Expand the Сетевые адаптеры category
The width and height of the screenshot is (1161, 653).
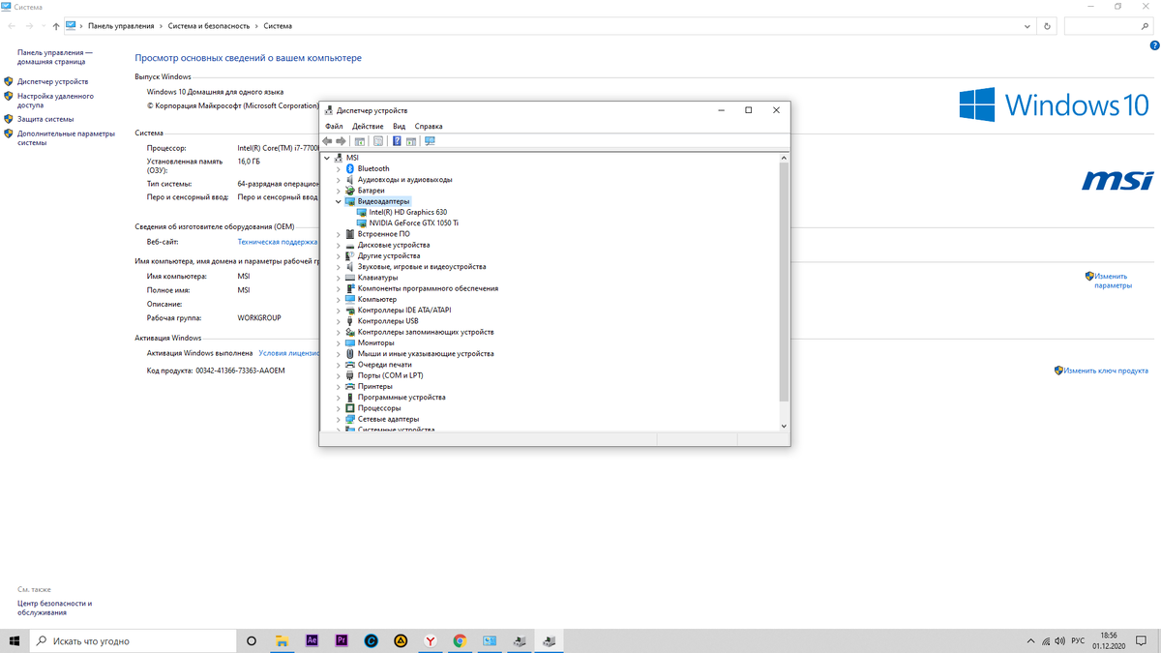point(339,419)
